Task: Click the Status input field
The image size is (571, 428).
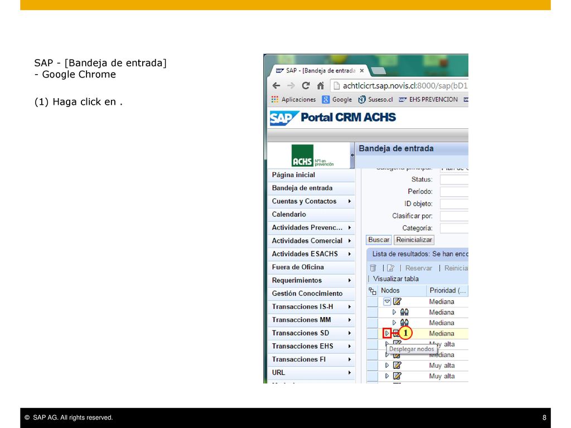Action: [454, 179]
